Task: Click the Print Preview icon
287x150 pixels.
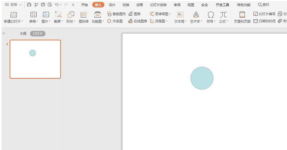Action: [x=50, y=5]
